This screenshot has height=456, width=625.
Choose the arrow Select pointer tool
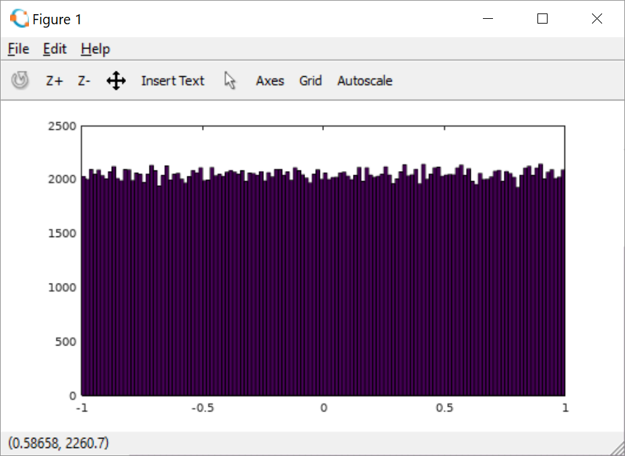coord(230,81)
